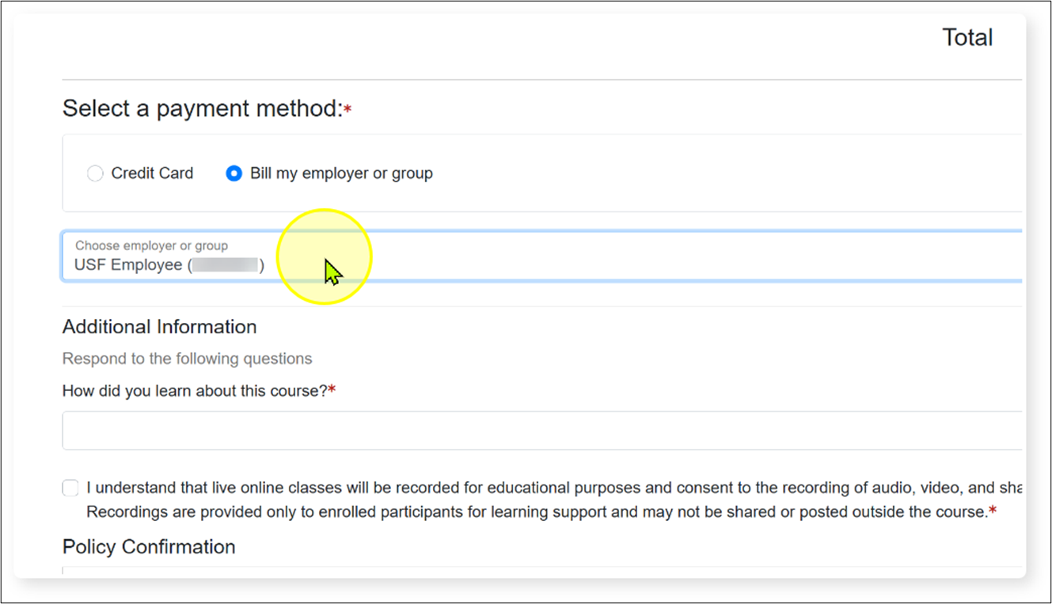Select the Bill my employer or group option
Viewport: 1052px width, 604px height.
234,173
